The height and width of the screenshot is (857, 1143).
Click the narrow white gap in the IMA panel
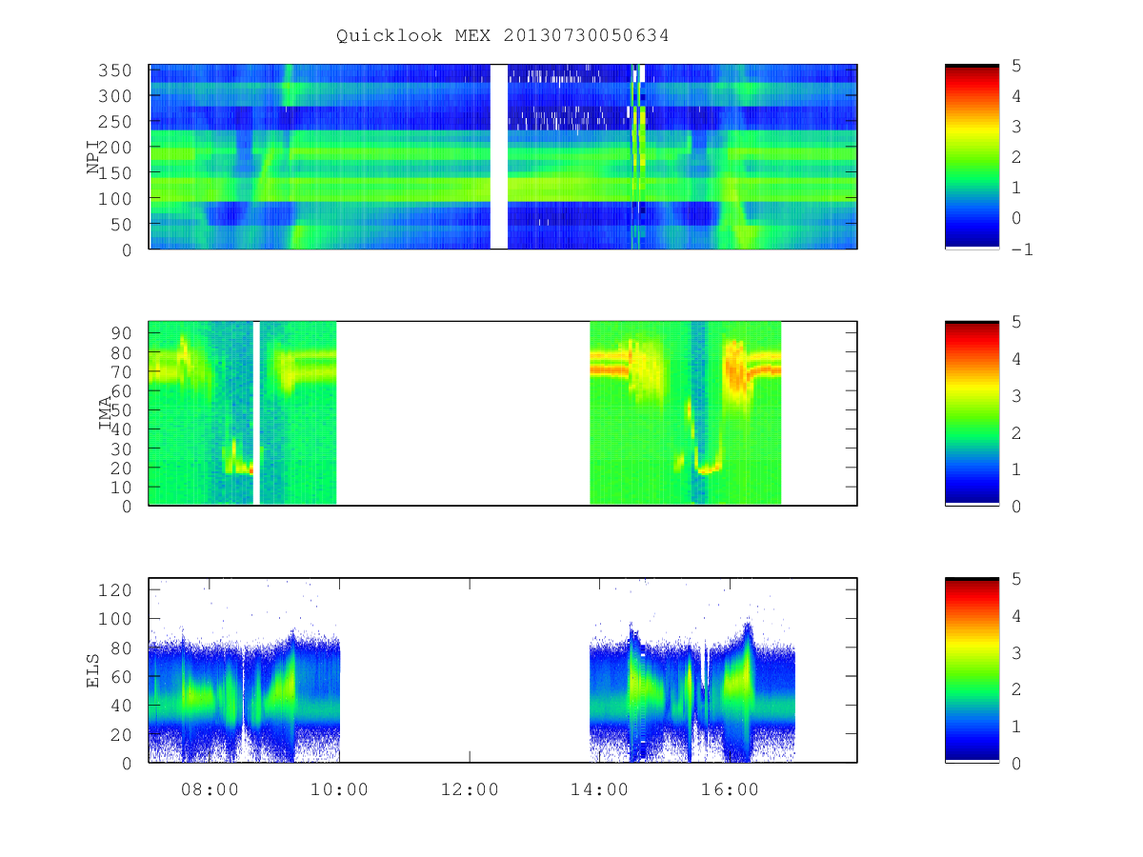pyautogui.click(x=256, y=413)
